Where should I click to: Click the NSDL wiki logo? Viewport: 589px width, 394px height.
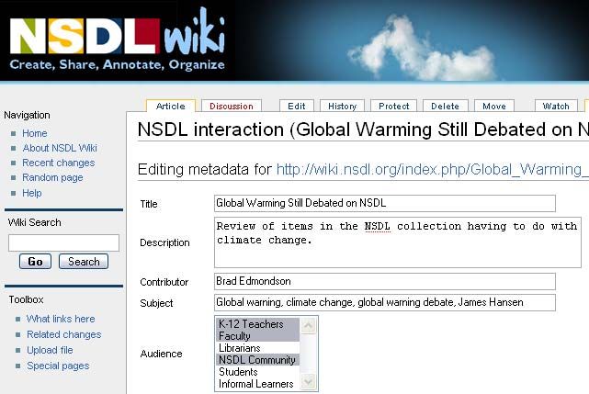(x=117, y=39)
